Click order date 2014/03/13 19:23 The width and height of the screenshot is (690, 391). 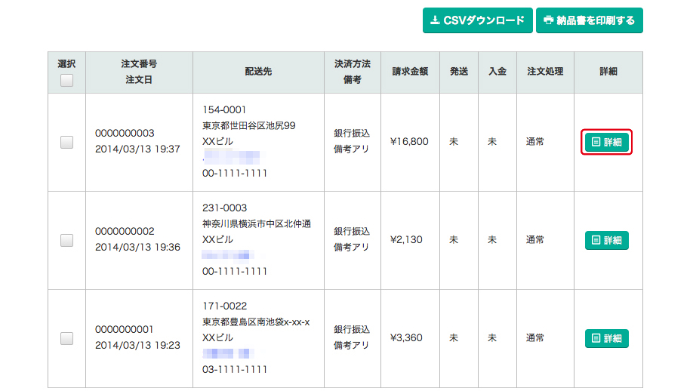point(137,345)
